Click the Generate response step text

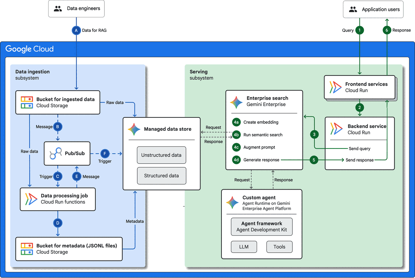click(x=261, y=160)
